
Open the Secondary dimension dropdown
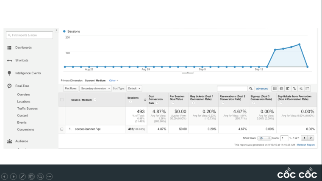pos(95,89)
